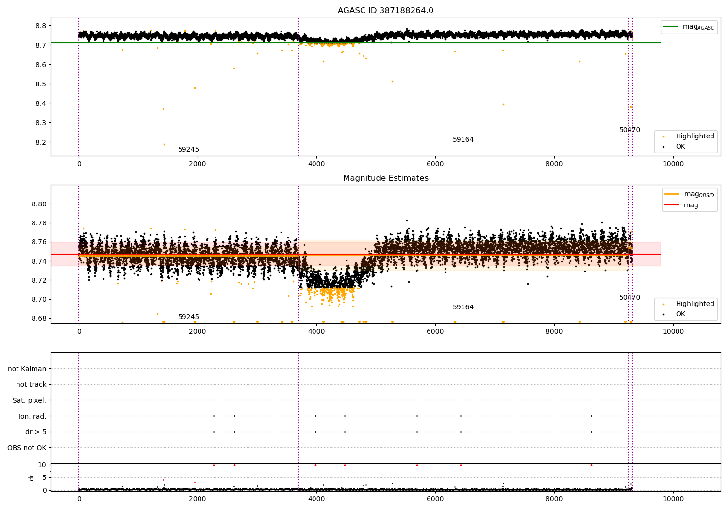Click obsid label 59245 in top plot
This screenshot has height=510, width=728.
[188, 150]
